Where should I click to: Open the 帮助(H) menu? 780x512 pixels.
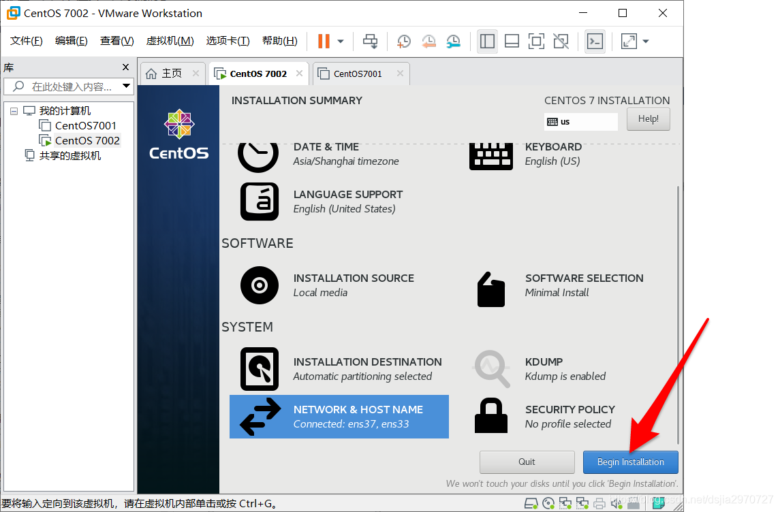280,41
